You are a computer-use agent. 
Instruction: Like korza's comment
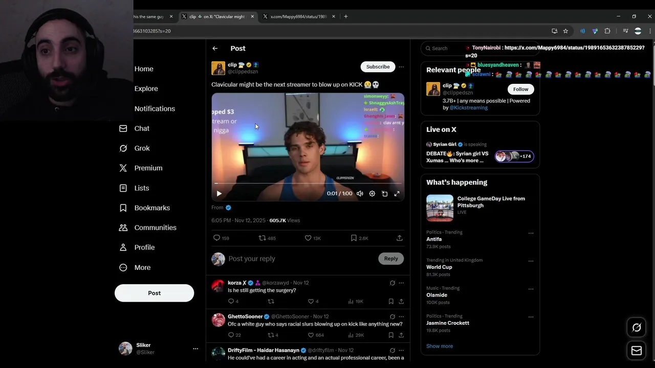(311, 302)
